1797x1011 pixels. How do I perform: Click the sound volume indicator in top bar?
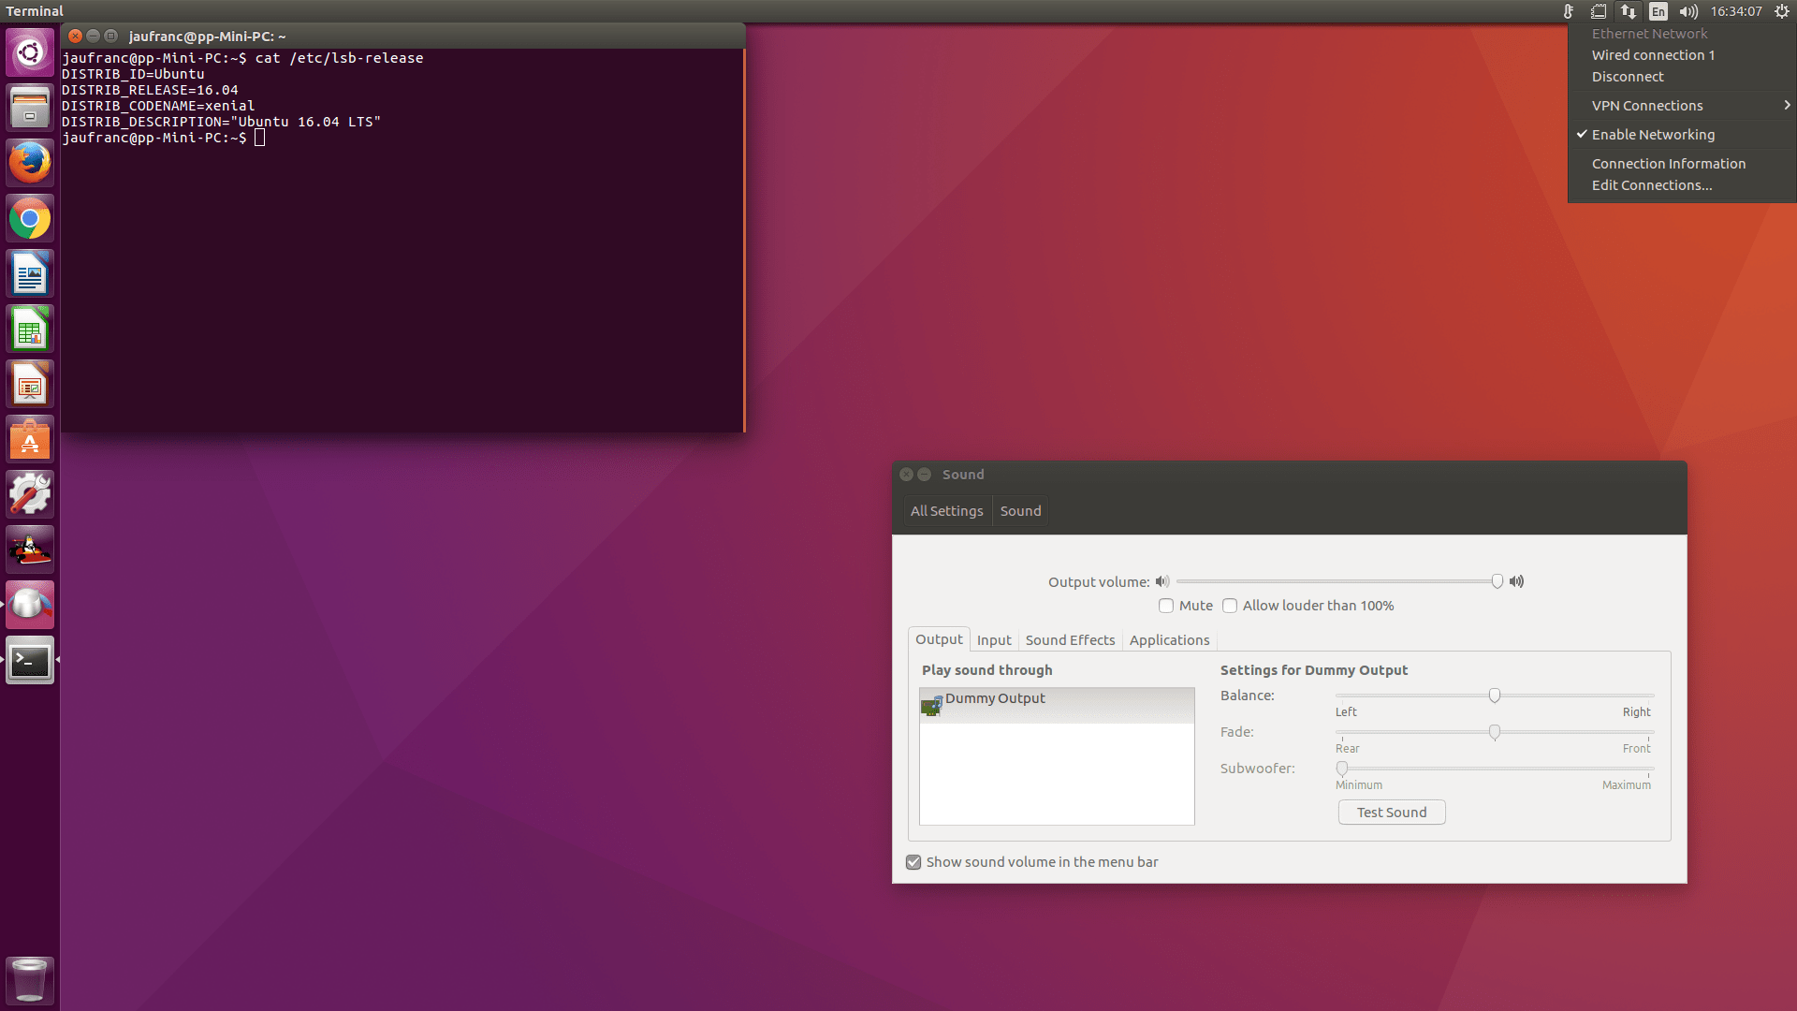pos(1688,11)
